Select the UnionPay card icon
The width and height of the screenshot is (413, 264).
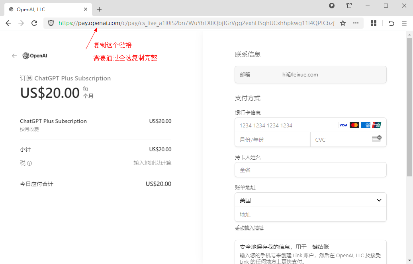click(376, 125)
